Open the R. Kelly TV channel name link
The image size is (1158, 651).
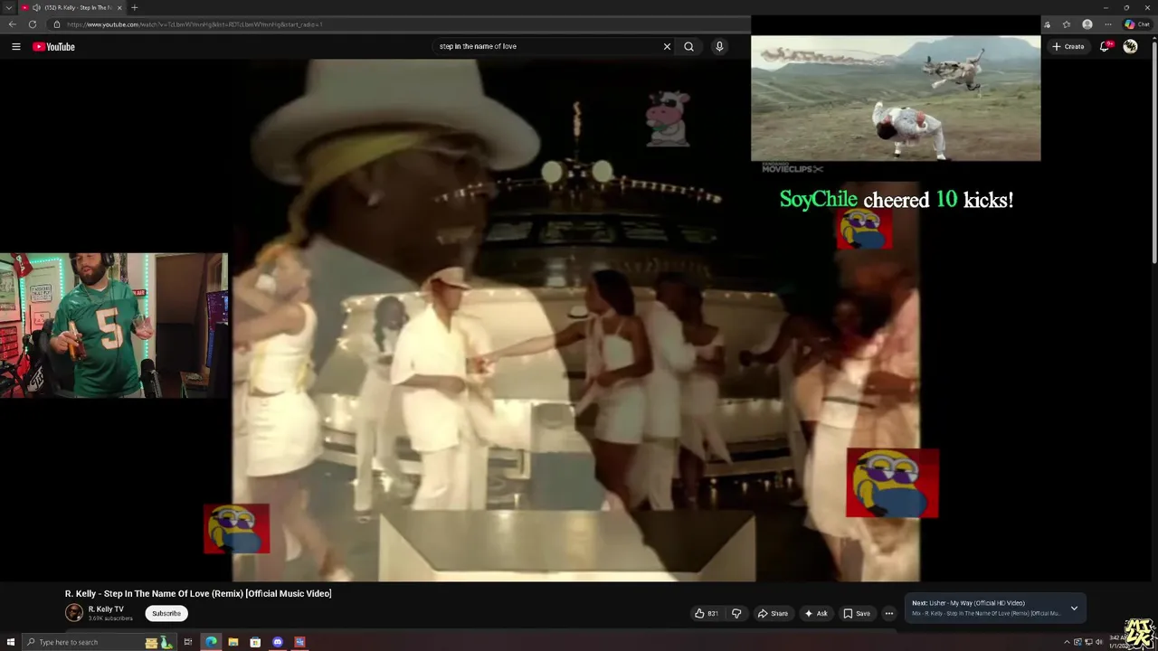pos(106,609)
